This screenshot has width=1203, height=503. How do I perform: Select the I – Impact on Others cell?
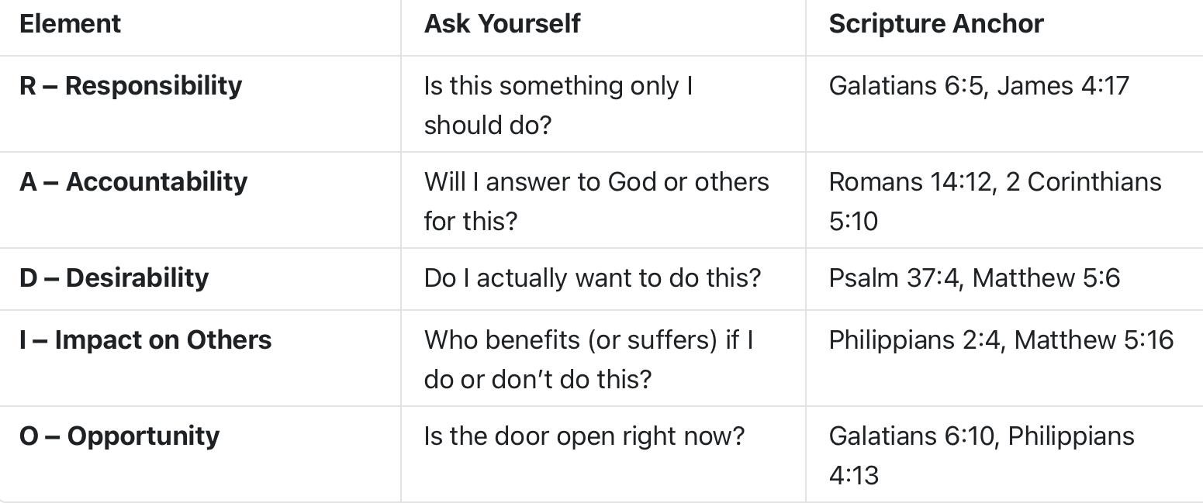145,339
